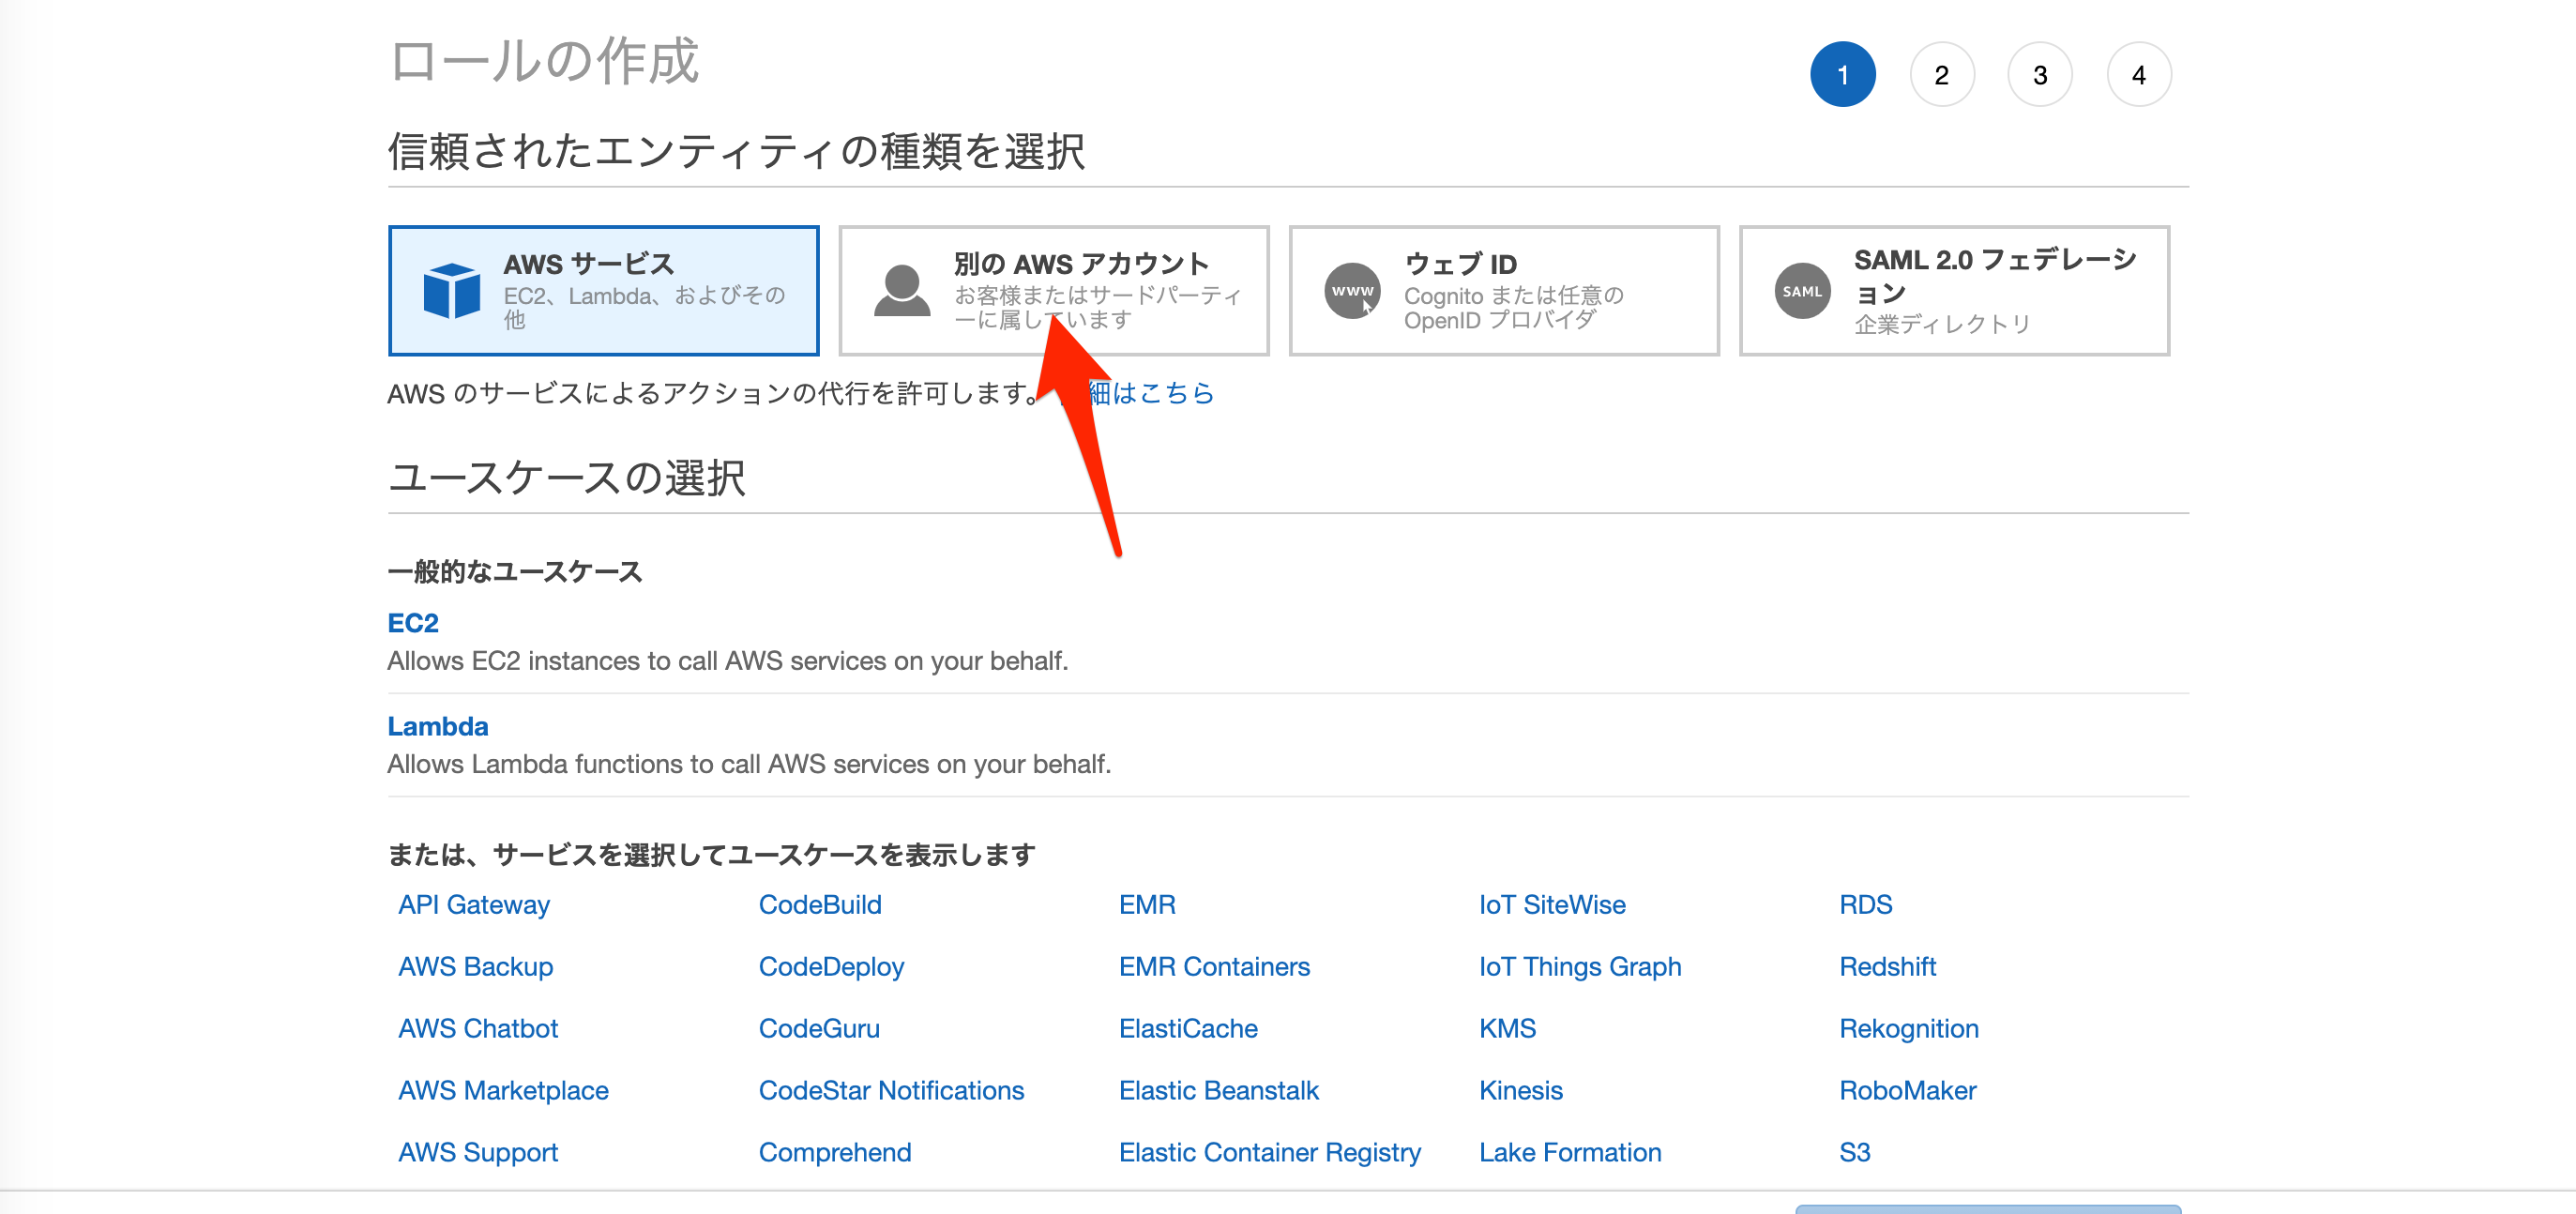Select the EC2 common use case

coord(413,623)
